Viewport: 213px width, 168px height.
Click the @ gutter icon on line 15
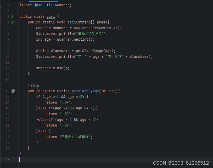click(x=13, y=91)
